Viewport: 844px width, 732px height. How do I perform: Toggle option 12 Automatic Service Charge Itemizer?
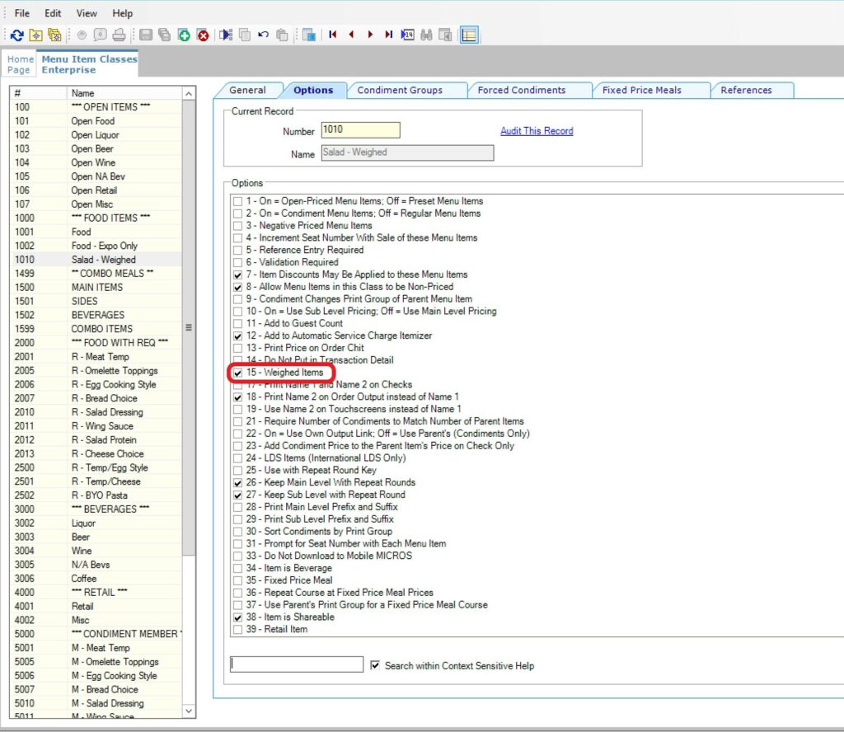click(237, 336)
